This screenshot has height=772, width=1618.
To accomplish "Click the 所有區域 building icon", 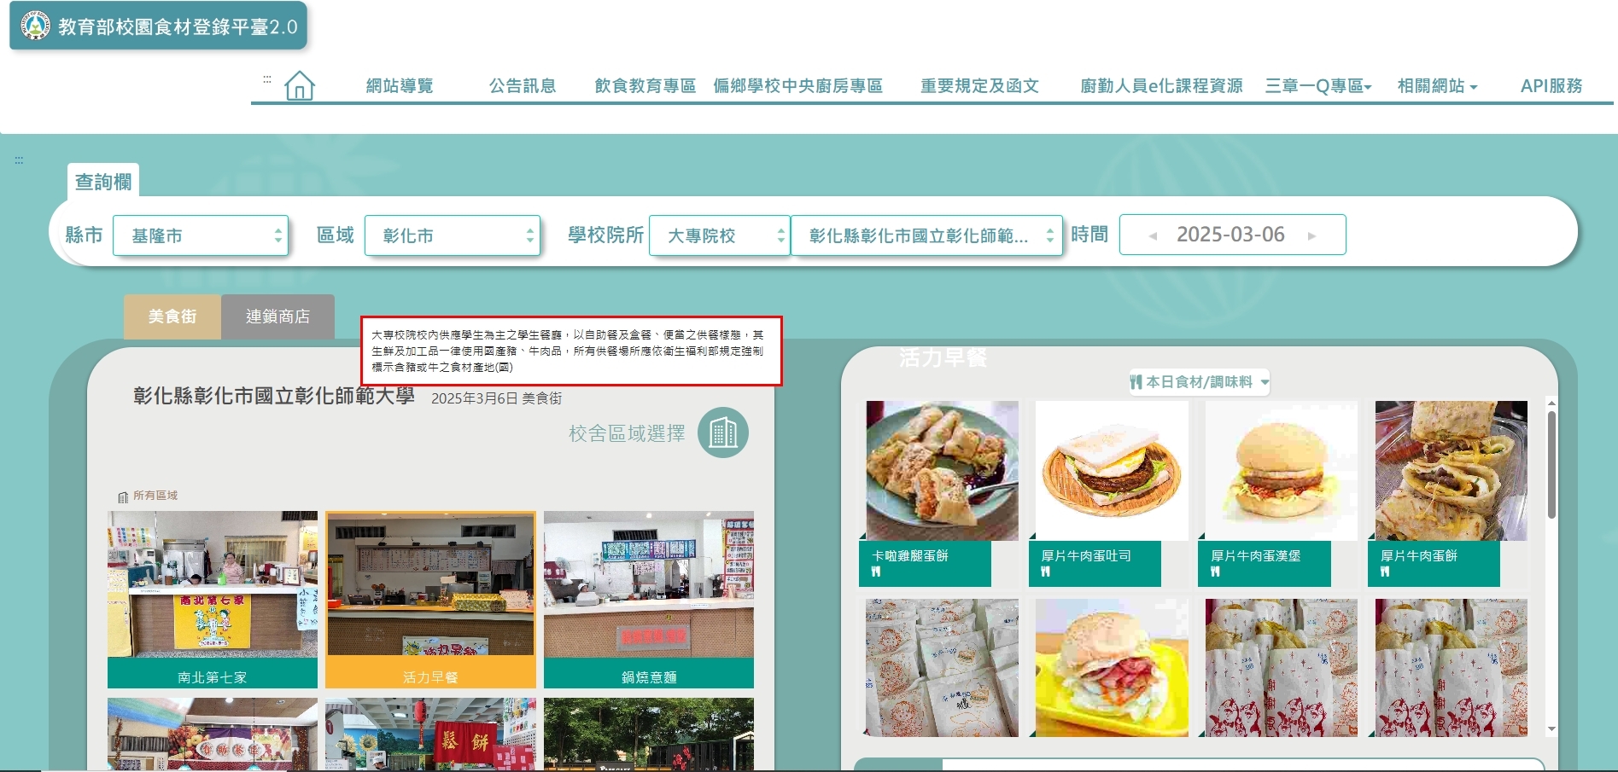I will coord(123,496).
